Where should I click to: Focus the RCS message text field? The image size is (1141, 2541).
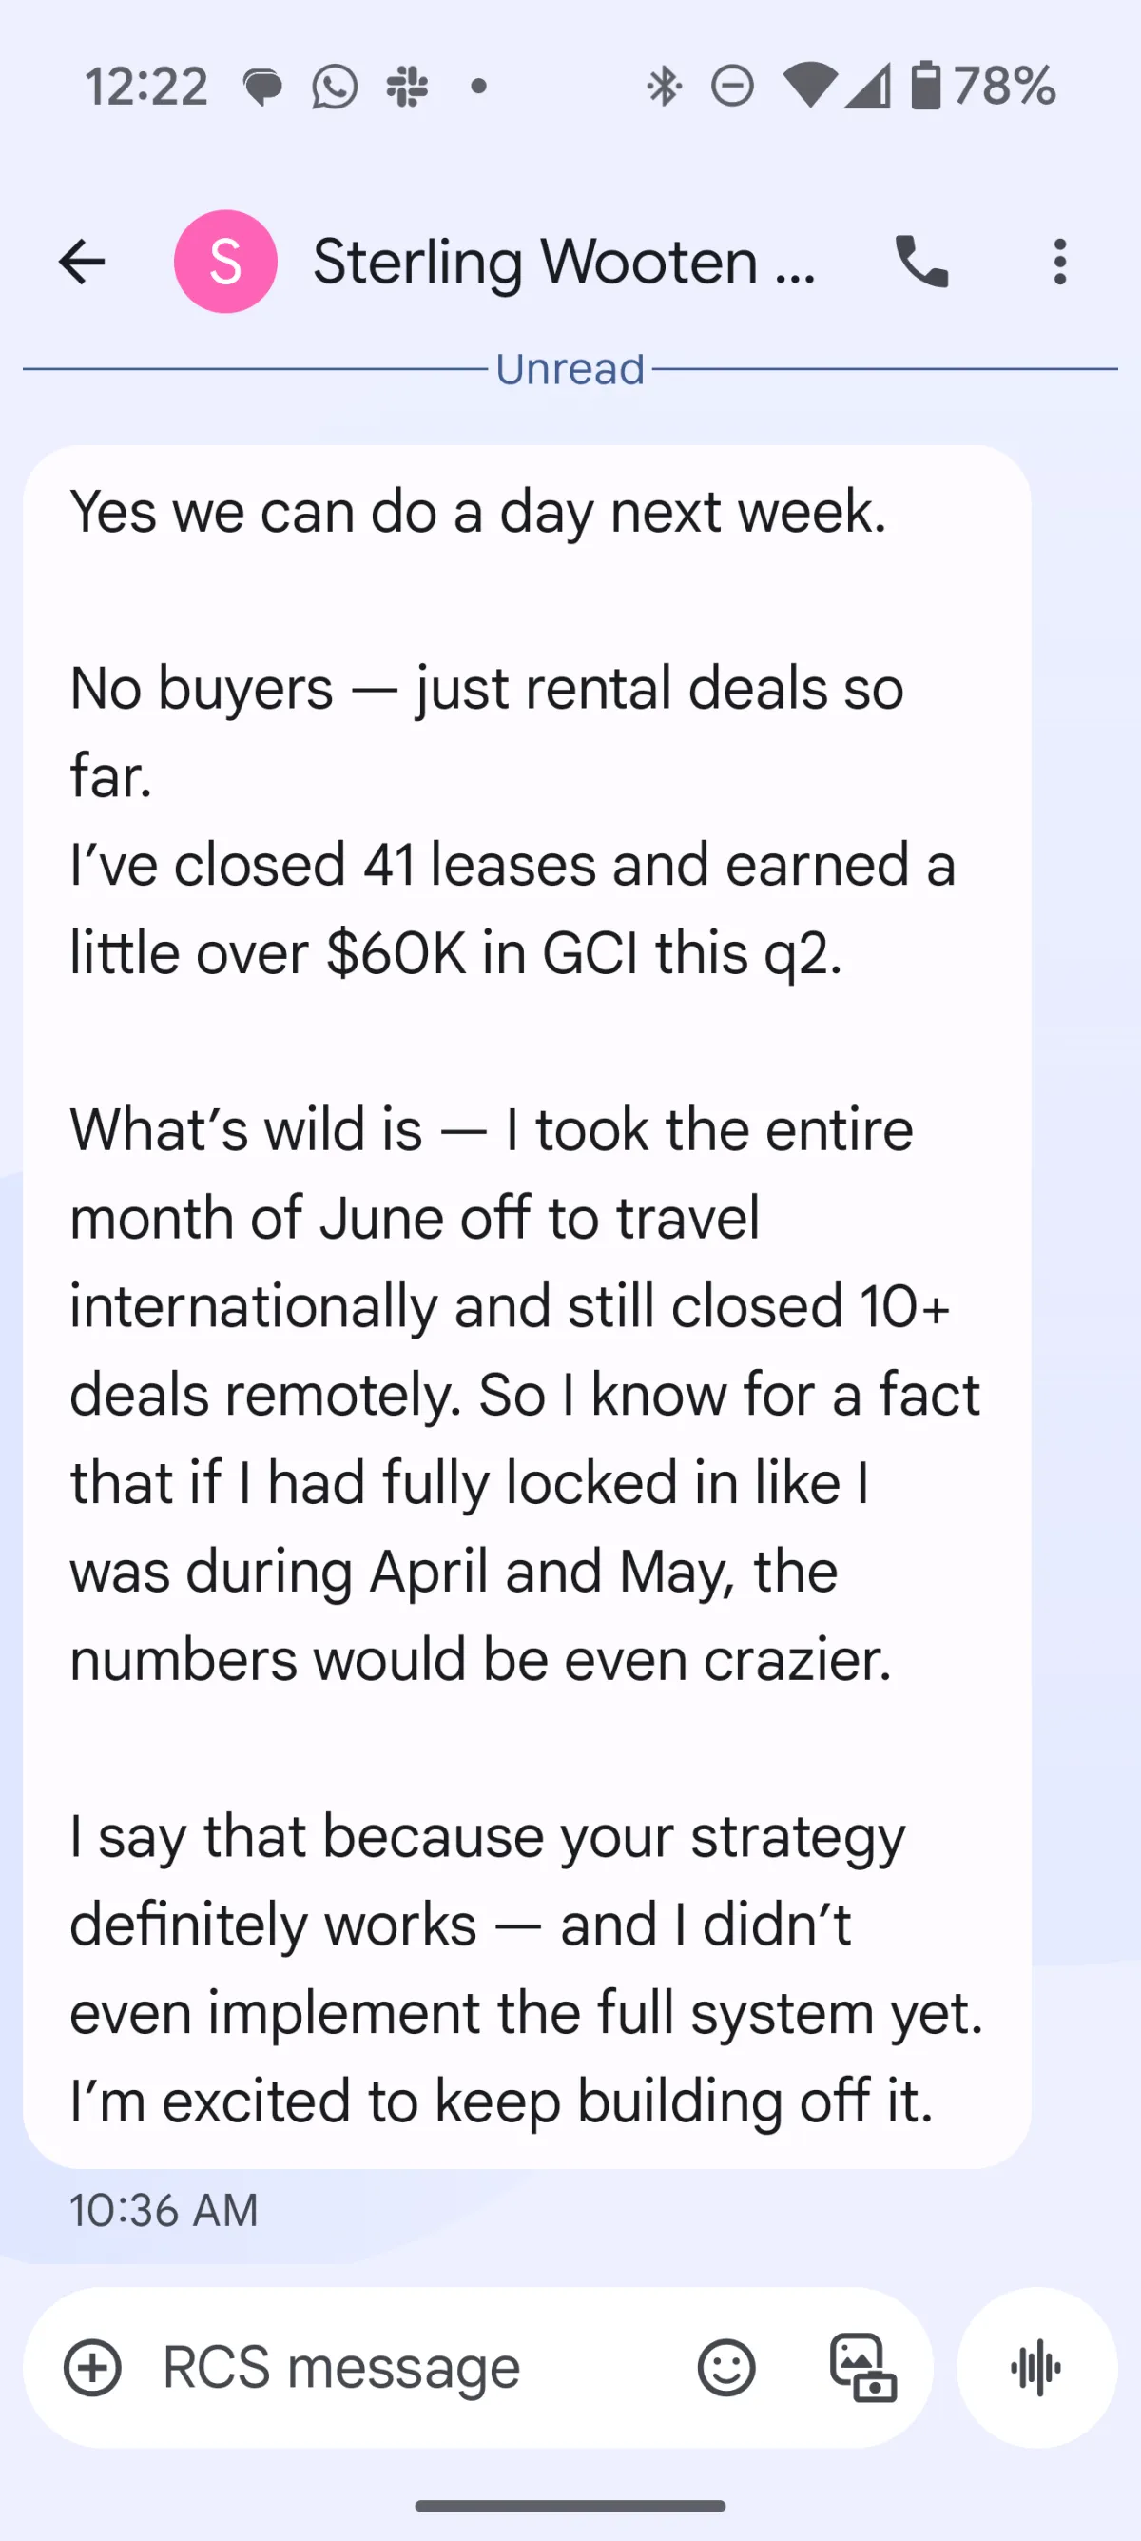coord(395,2368)
